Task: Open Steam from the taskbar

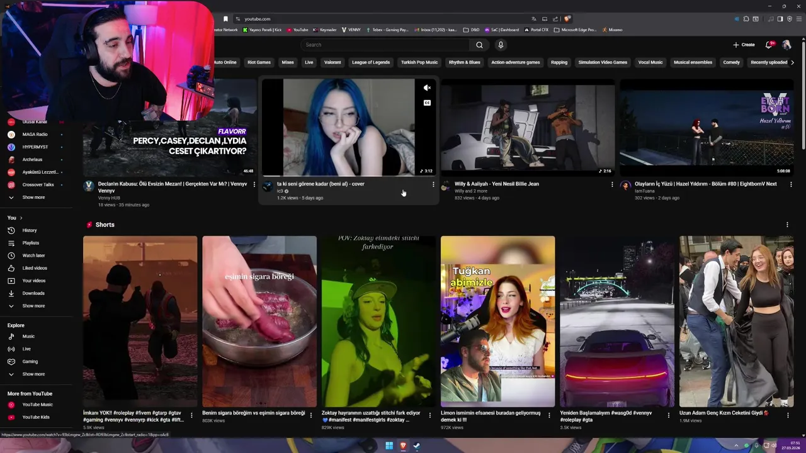Action: pos(416,446)
